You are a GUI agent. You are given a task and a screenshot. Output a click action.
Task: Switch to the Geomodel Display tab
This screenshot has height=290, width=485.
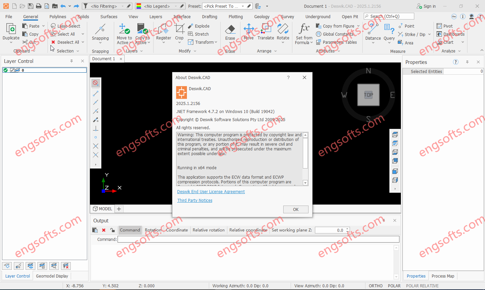[x=52, y=276]
